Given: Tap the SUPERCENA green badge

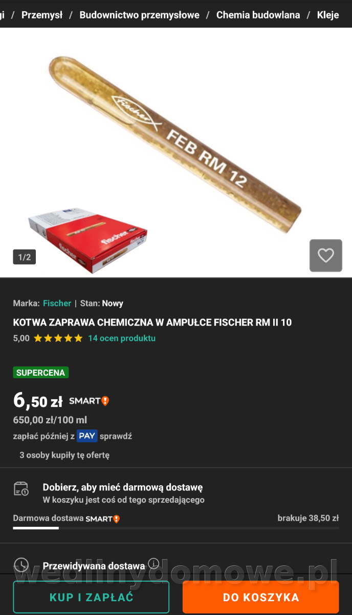Looking at the screenshot, I should 41,373.
